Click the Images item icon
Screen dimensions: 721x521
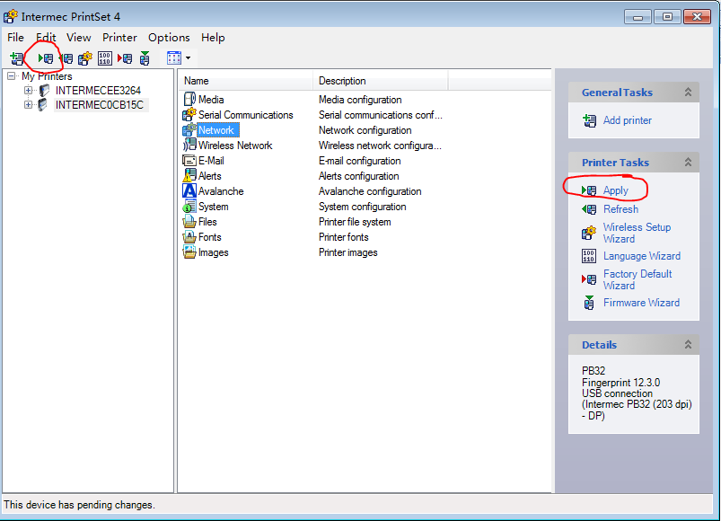pyautogui.click(x=189, y=252)
